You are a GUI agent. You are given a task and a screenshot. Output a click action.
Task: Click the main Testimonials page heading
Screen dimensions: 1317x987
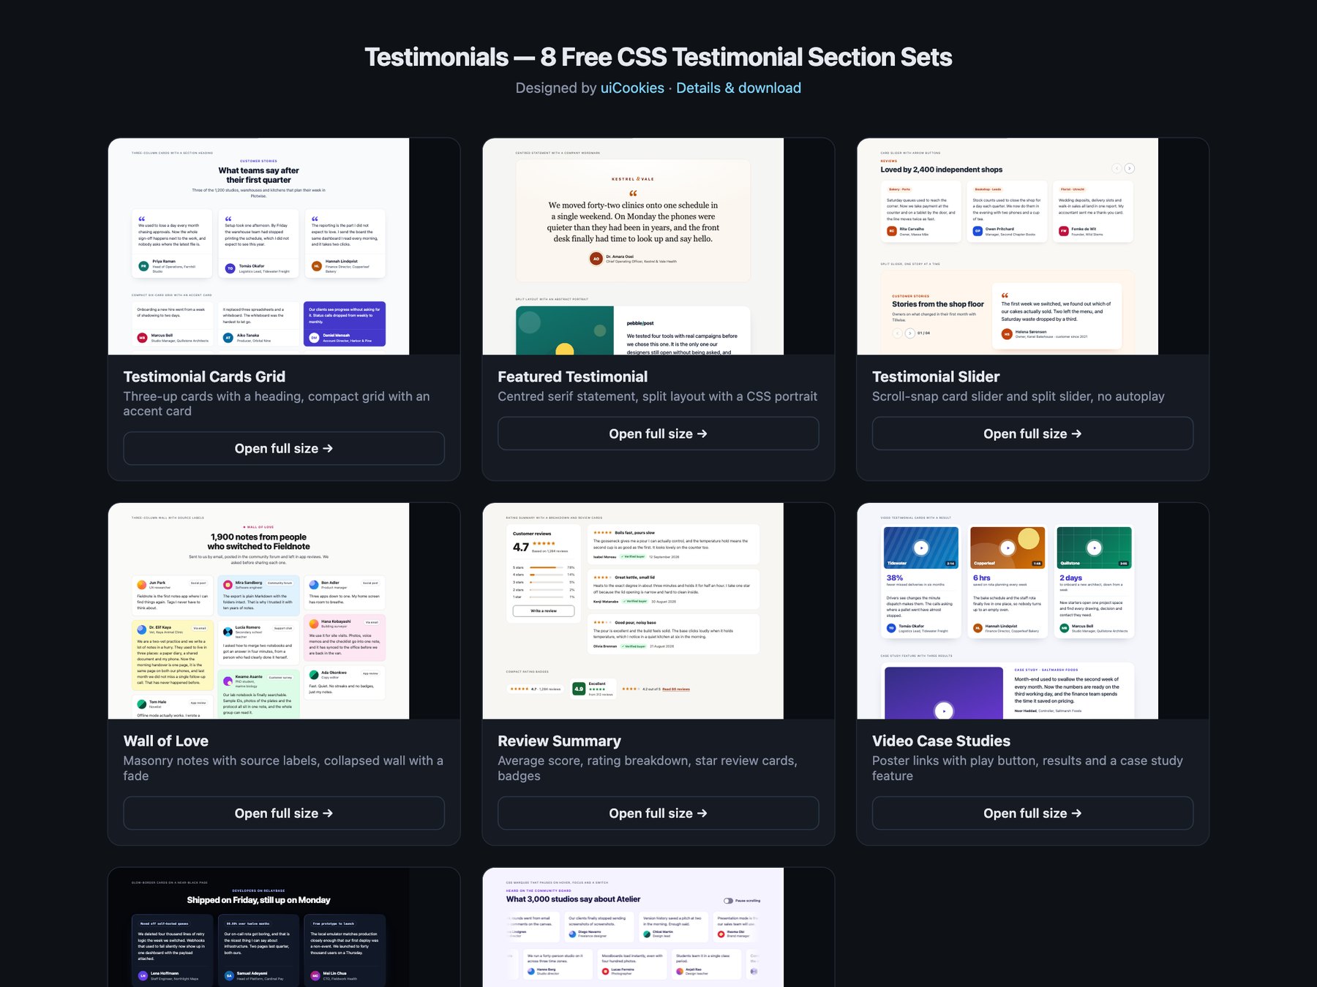(x=658, y=57)
